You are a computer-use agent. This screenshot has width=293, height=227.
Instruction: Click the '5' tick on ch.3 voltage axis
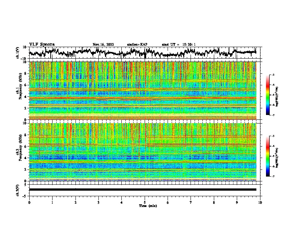[25, 185]
